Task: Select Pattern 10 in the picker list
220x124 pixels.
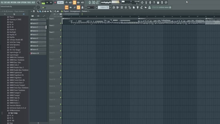Action: (38, 53)
